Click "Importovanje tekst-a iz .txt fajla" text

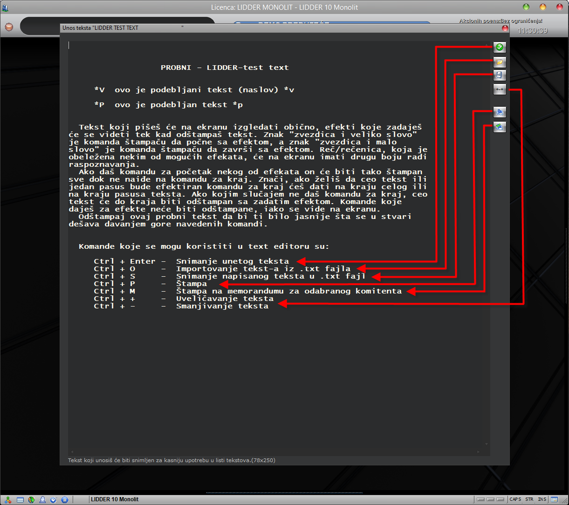(x=263, y=269)
